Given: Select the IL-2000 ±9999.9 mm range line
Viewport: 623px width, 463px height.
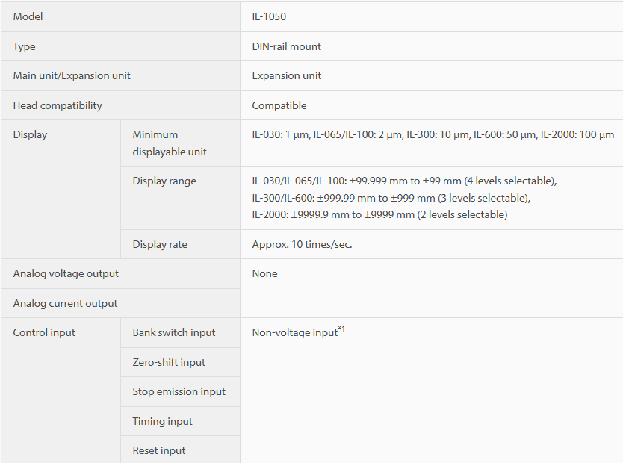Looking at the screenshot, I should tap(379, 215).
